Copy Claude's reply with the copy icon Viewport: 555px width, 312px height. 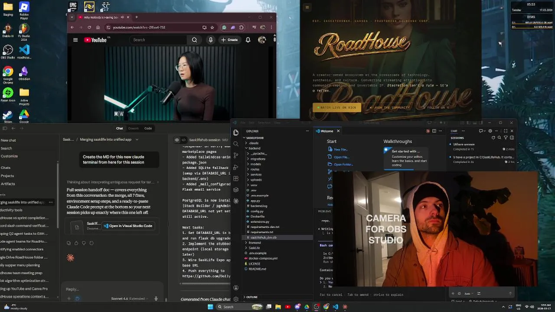point(69,243)
